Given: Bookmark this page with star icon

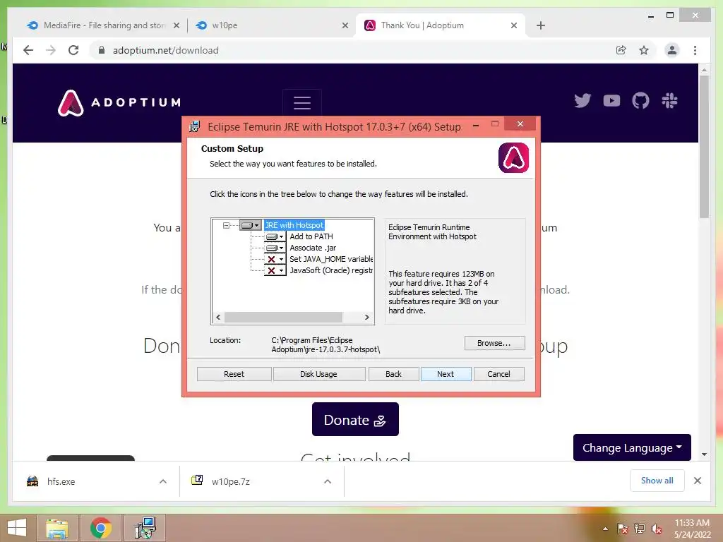Looking at the screenshot, I should pos(644,50).
